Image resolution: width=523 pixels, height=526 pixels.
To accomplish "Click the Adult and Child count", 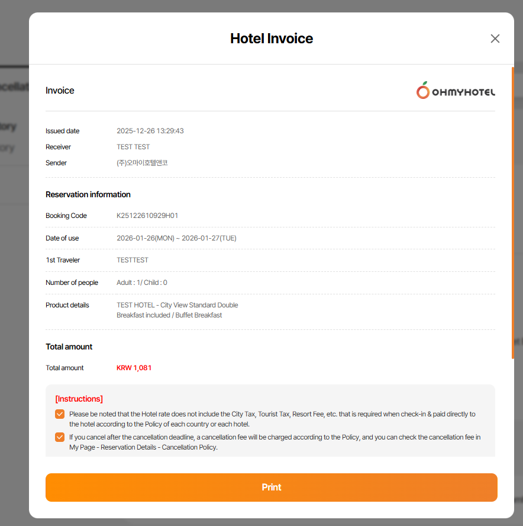I will click(x=142, y=283).
